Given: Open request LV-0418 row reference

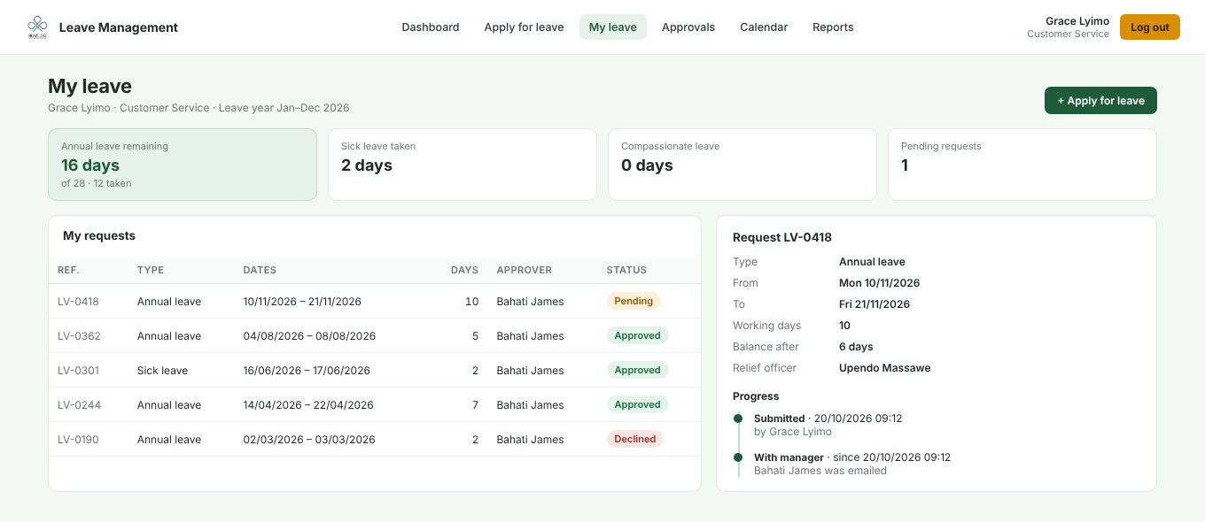Looking at the screenshot, I should [x=79, y=302].
